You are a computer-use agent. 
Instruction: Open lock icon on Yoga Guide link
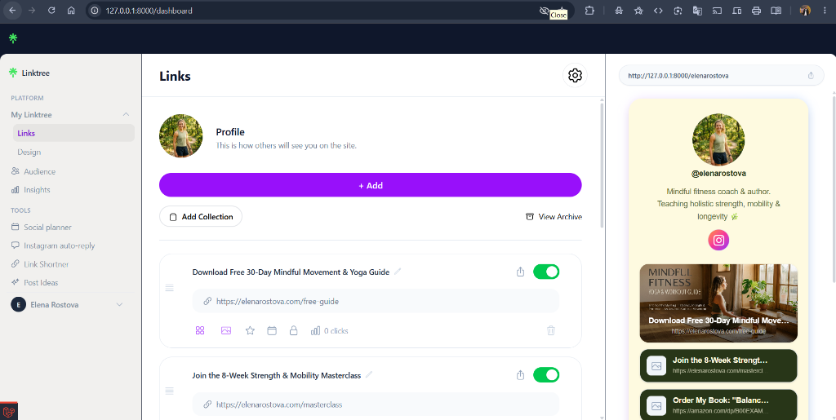coord(293,330)
